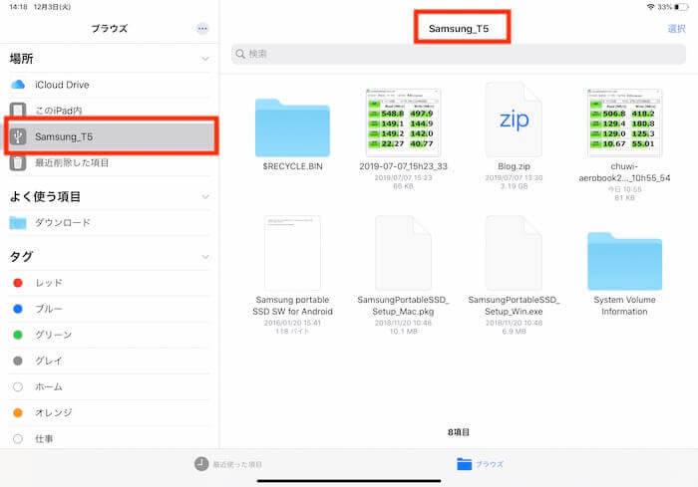Select the gray グレイ tag dot
698x487 pixels.
18,361
